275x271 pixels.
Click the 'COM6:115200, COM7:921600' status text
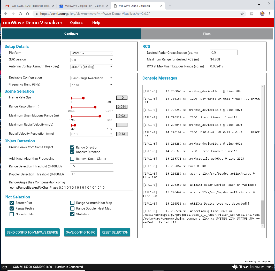tap(33, 267)
